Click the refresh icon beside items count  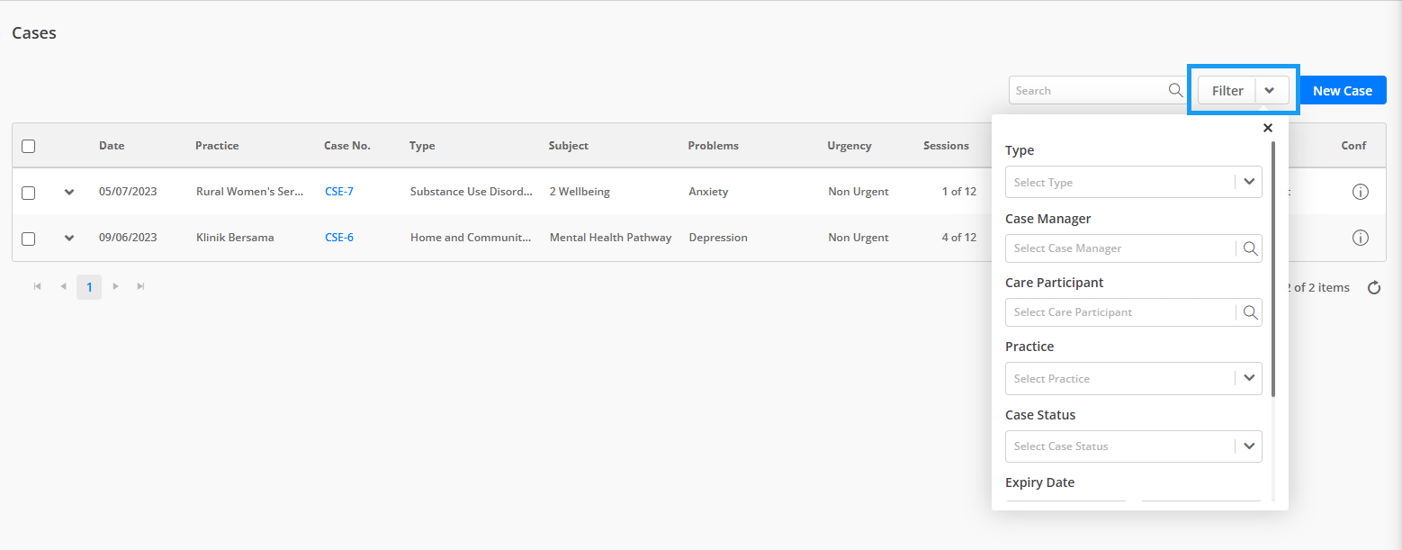click(x=1374, y=288)
